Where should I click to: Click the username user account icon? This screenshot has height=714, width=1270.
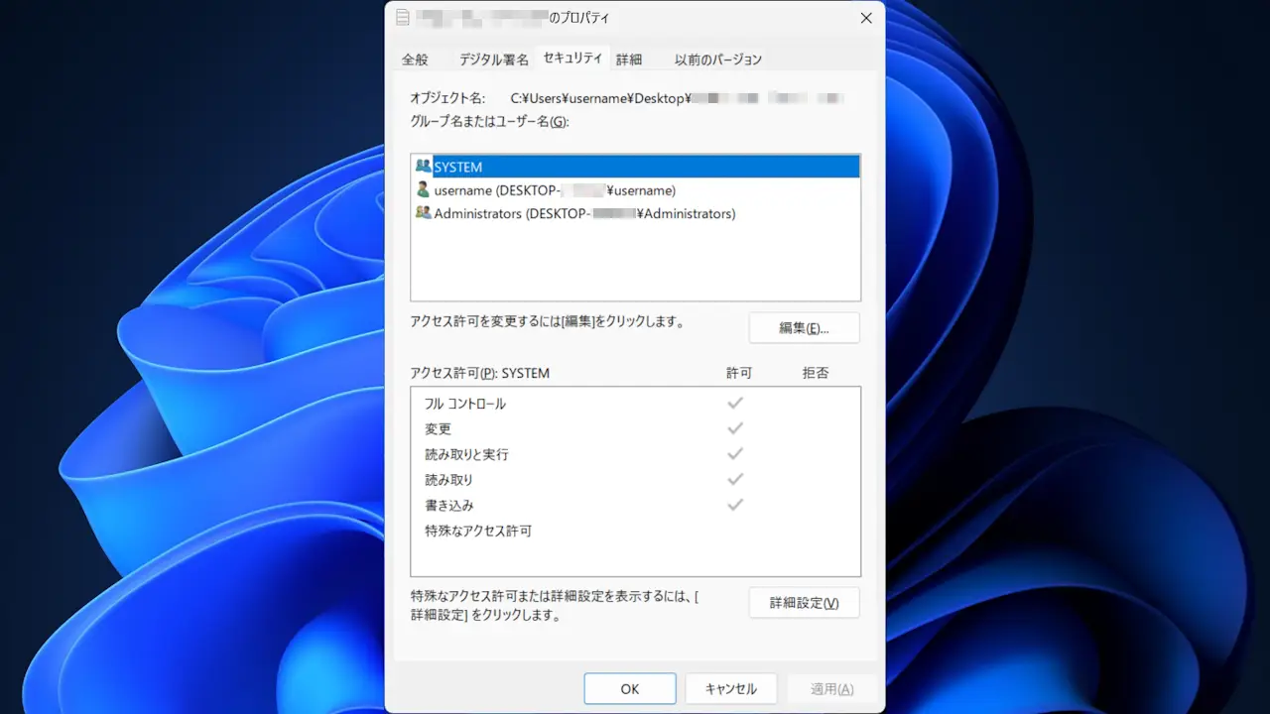[424, 189]
